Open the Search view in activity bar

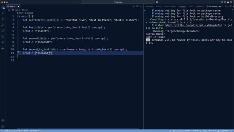(3, 13)
